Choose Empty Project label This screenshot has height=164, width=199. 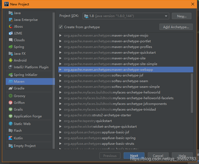click(25, 146)
